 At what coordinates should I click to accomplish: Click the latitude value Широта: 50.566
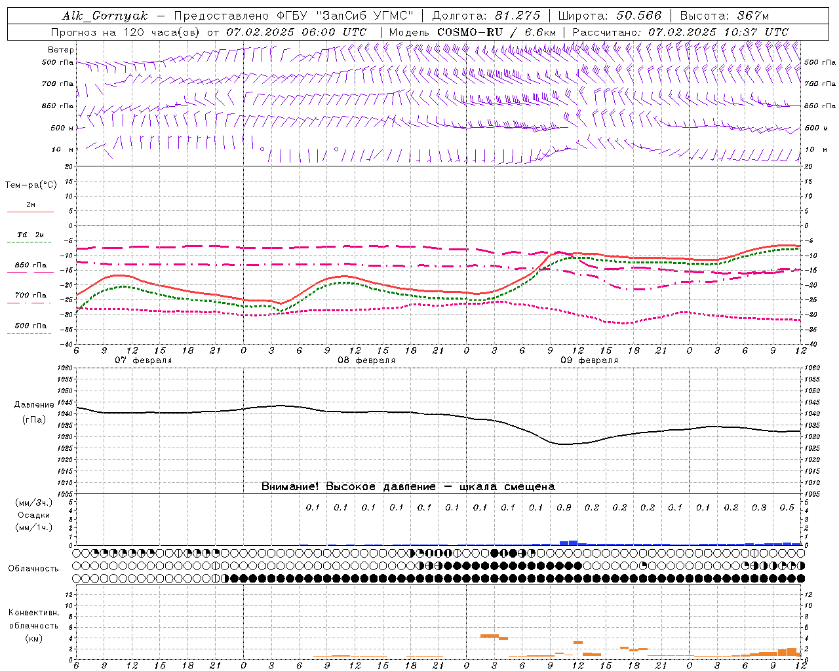click(610, 16)
